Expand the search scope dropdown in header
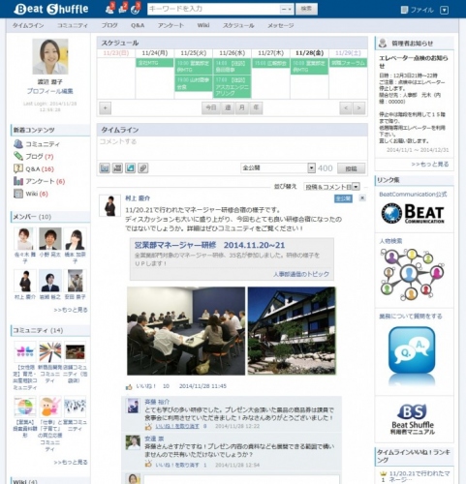466x484 pixels. coord(287,9)
